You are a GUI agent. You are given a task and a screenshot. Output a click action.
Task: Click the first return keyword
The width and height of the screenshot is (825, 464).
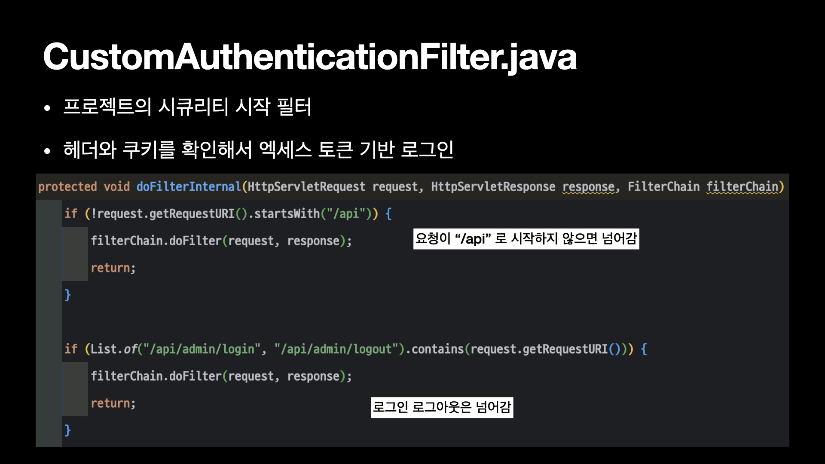point(111,268)
